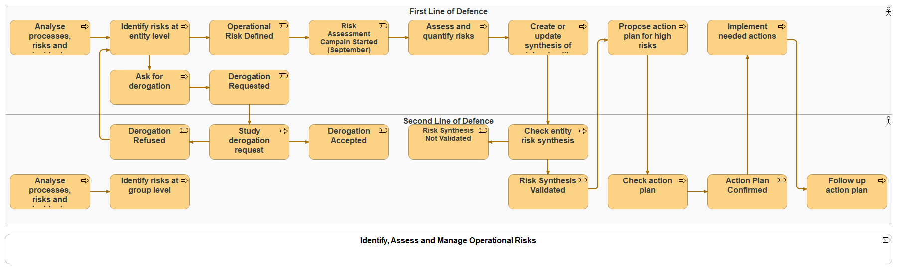
Task: Select 'Risk Synthesis Not Validated' event
Action: point(448,142)
